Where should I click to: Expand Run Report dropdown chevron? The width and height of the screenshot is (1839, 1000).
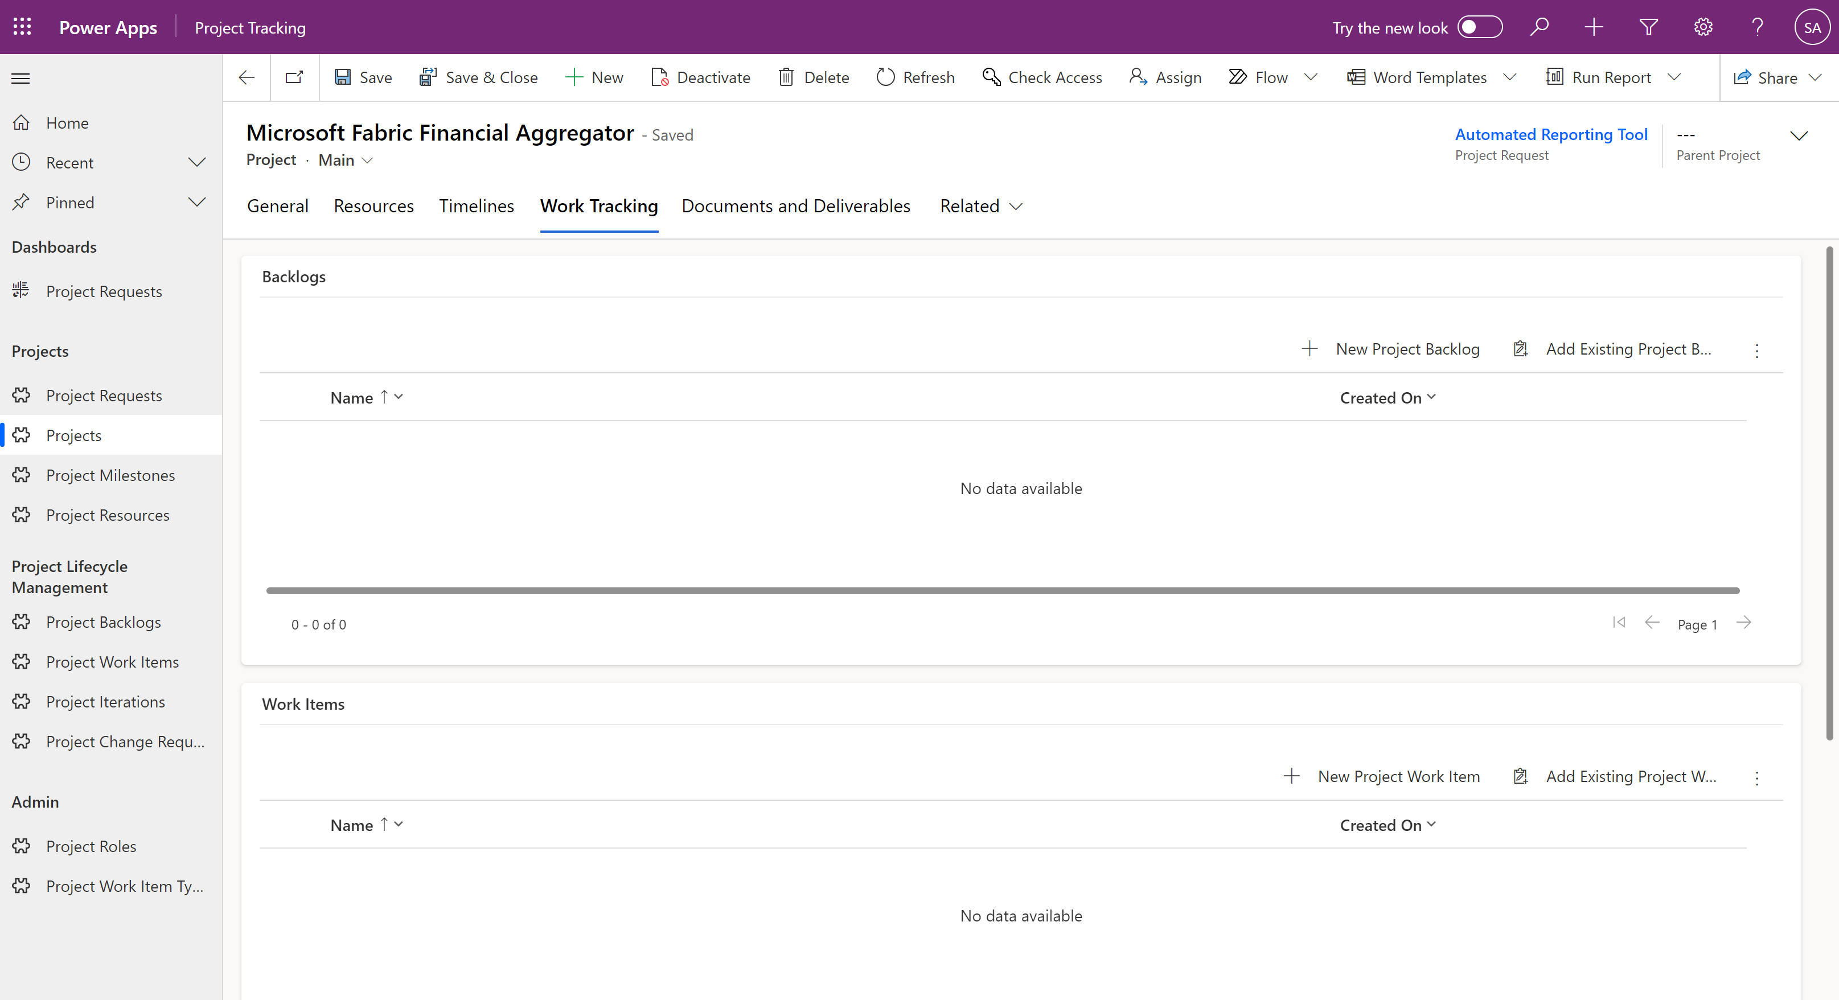(x=1674, y=77)
